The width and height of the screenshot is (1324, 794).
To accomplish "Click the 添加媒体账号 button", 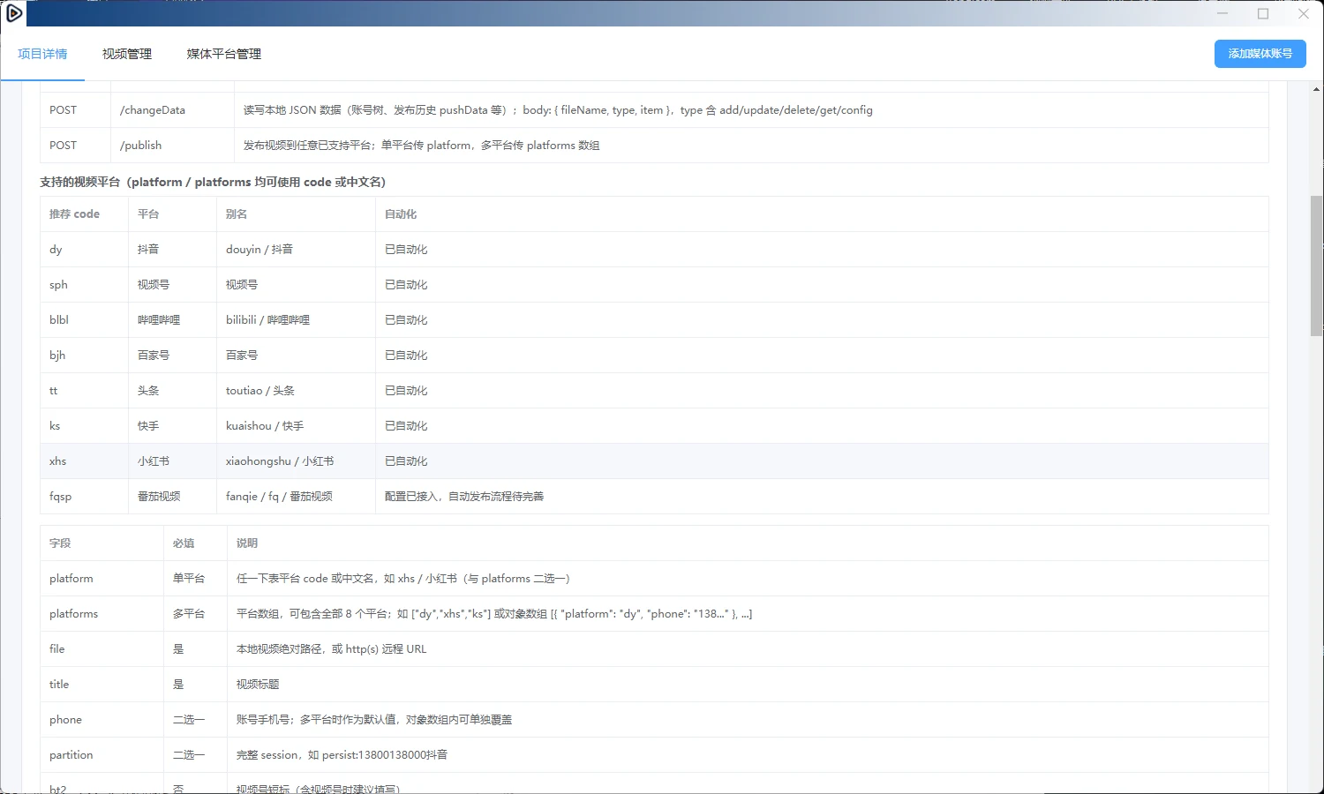I will (x=1260, y=54).
